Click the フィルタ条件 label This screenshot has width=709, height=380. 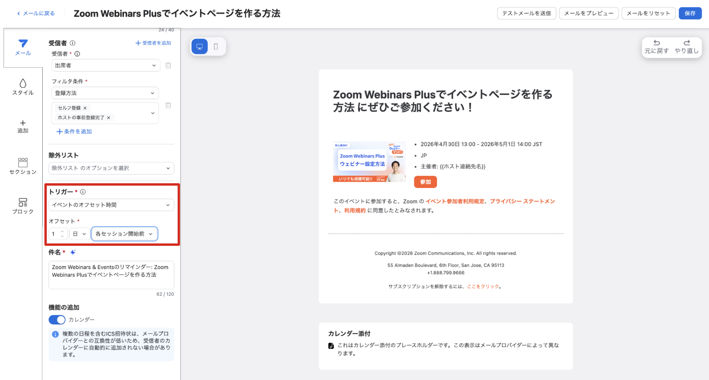click(68, 81)
